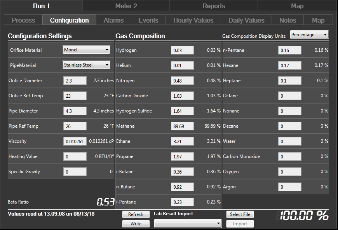The image size is (338, 230).
Task: Open the Notes tab
Action: pyautogui.click(x=287, y=20)
